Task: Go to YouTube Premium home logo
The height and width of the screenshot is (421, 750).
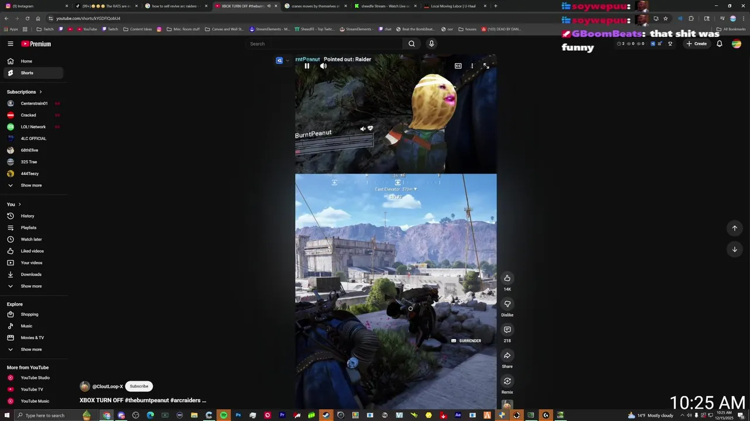Action: pyautogui.click(x=36, y=44)
